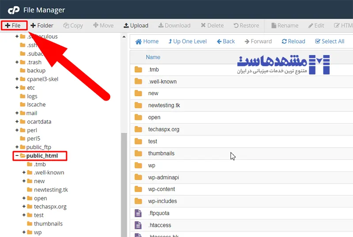Click folder icon of open row

click(138, 117)
